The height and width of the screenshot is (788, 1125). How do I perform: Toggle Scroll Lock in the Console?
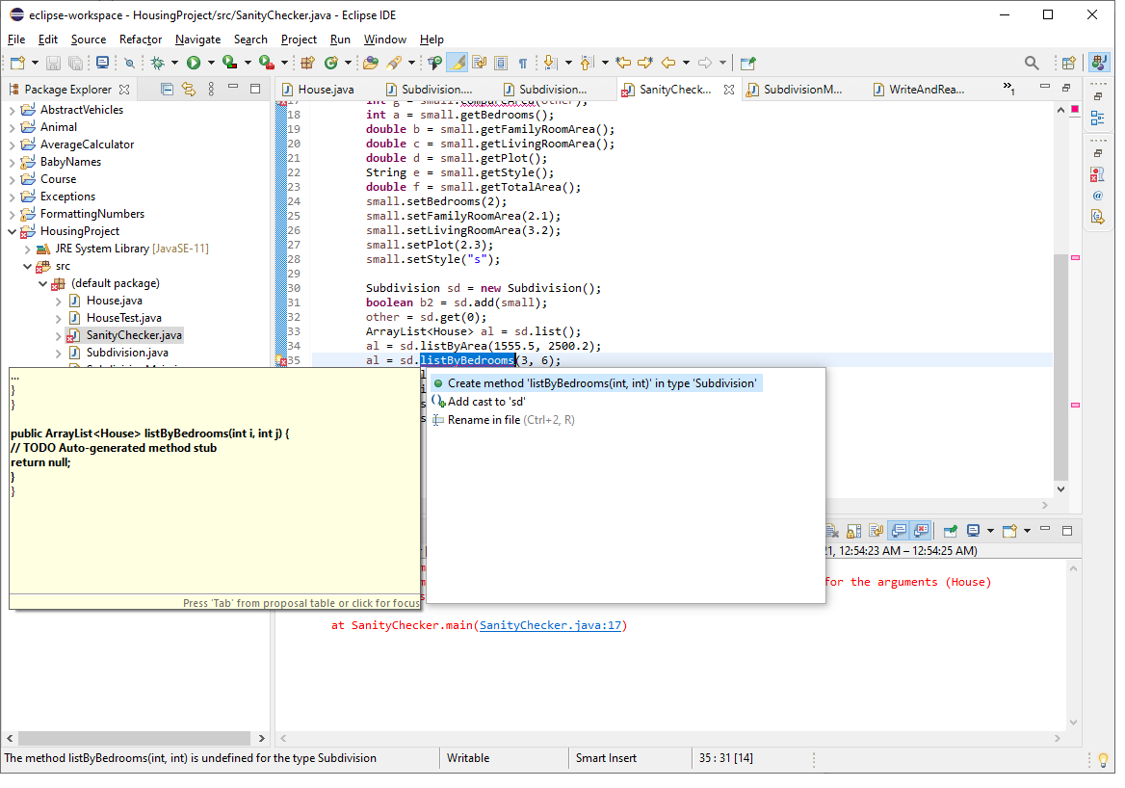(853, 531)
